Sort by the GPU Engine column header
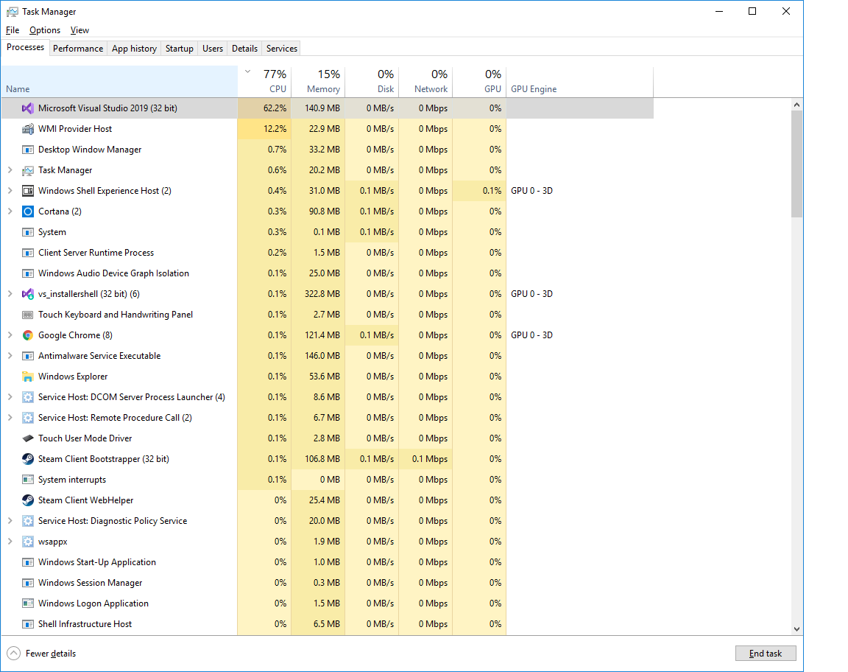This screenshot has height=672, width=848. click(x=580, y=82)
